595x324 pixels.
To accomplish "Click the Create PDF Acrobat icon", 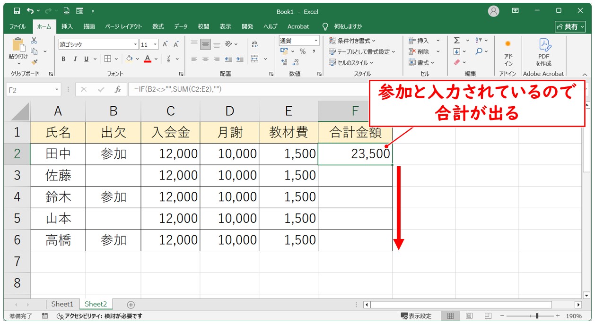I will (x=543, y=51).
